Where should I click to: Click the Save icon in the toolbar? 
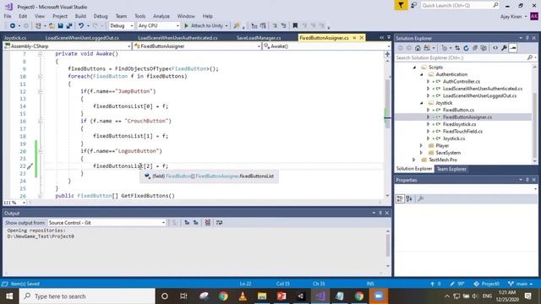click(60, 26)
